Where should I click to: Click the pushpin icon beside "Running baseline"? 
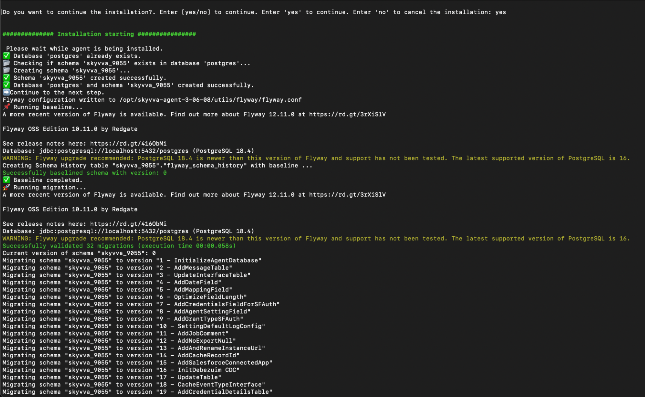coord(6,107)
